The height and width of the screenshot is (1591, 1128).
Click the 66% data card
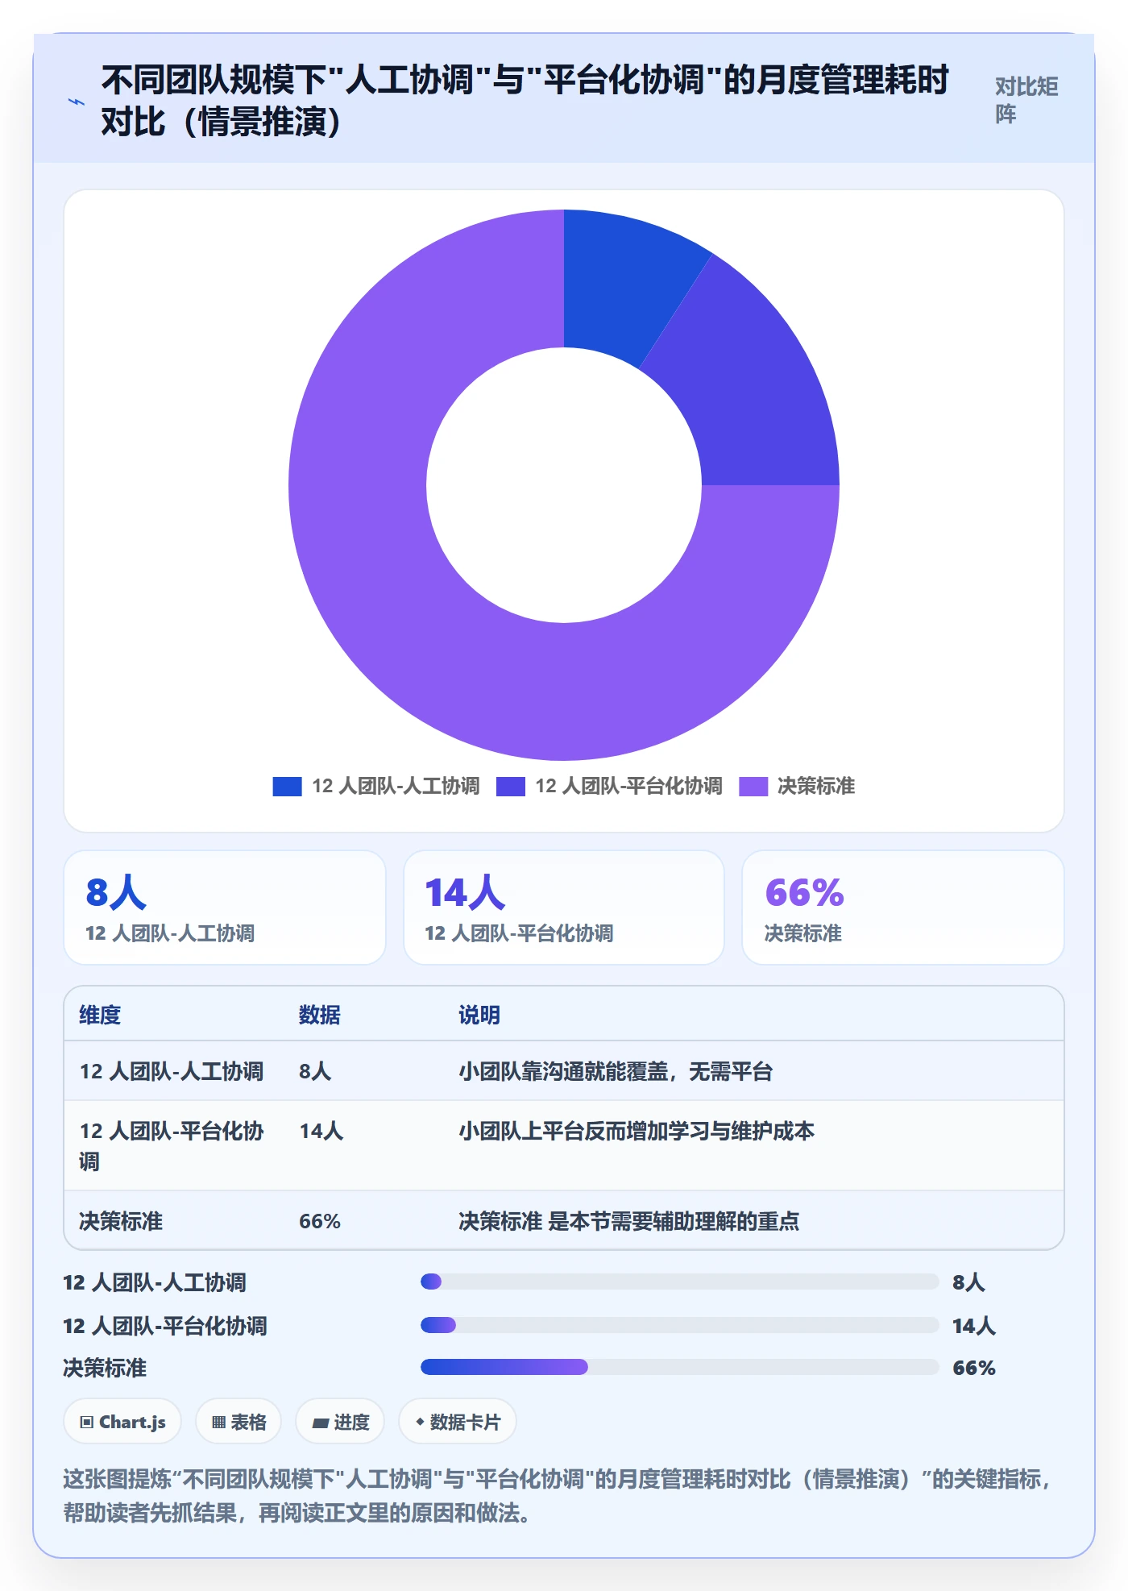click(903, 908)
